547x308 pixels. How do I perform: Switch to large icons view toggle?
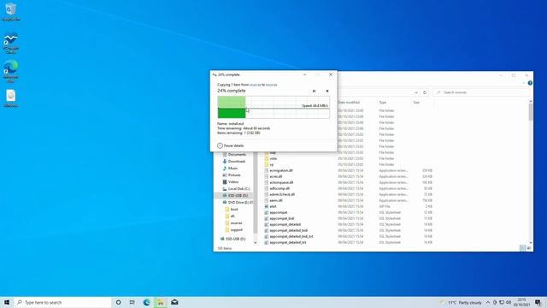529,248
